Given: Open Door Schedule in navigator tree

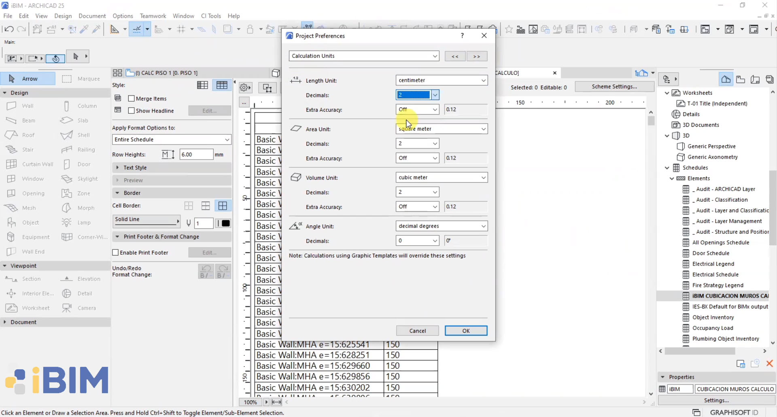Looking at the screenshot, I should [710, 253].
